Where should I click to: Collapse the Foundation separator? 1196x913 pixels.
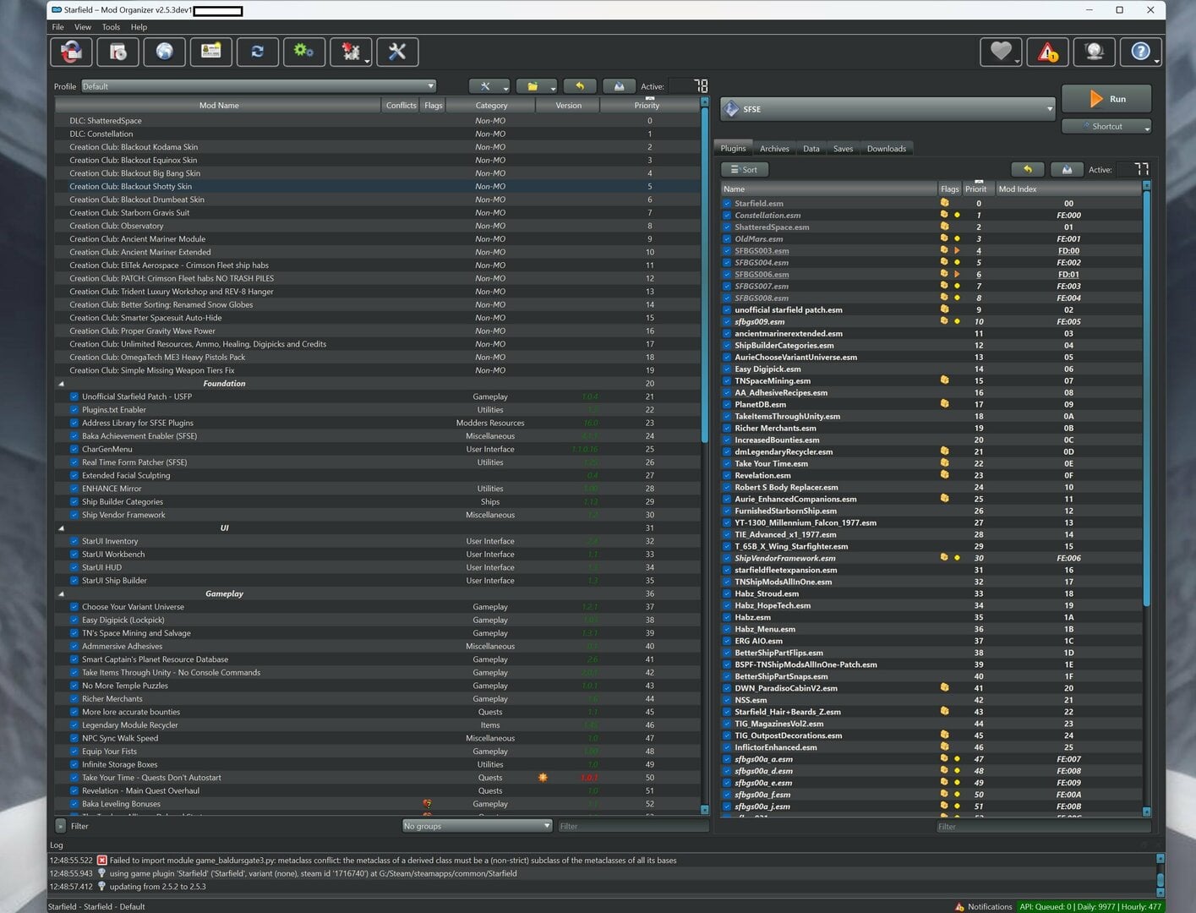point(61,384)
